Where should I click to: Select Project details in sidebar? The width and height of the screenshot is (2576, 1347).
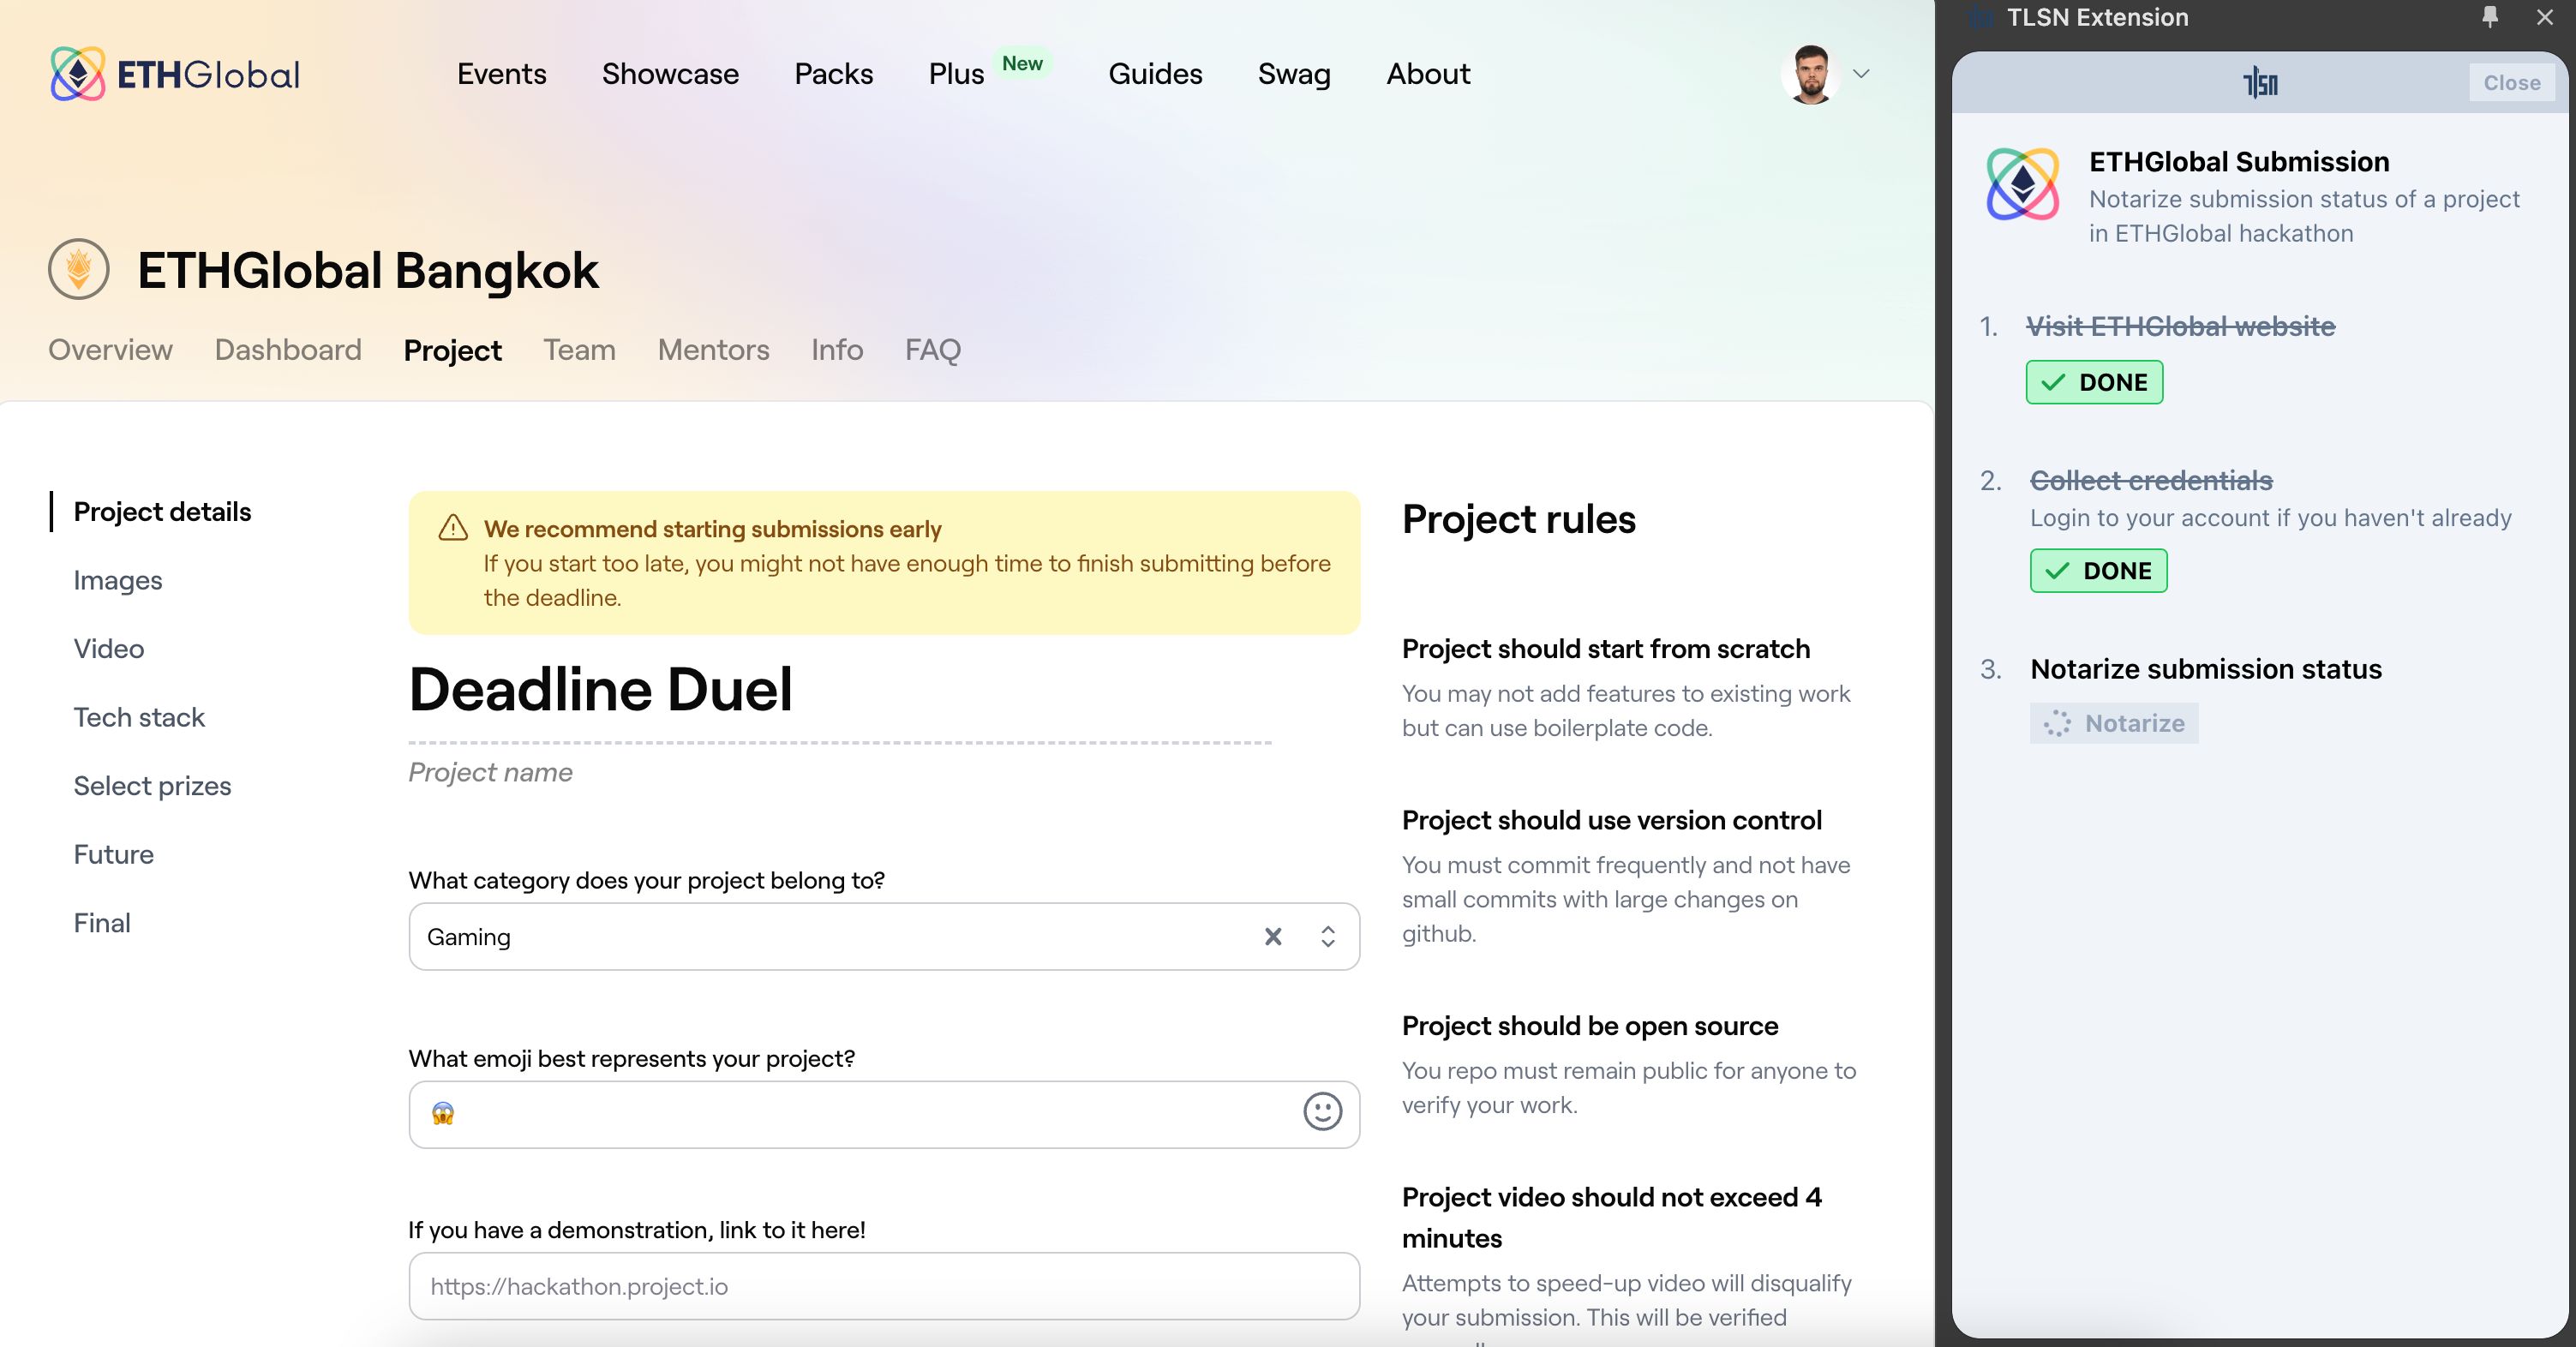tap(162, 512)
